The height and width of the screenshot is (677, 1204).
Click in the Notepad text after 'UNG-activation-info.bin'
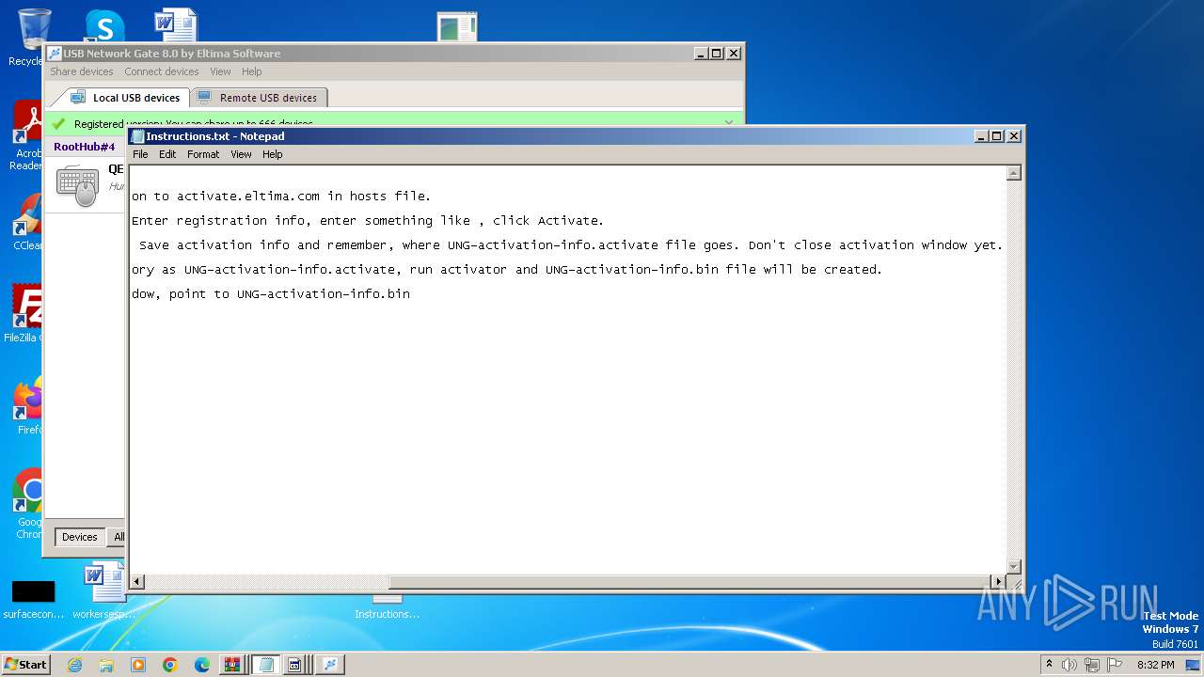click(x=412, y=294)
